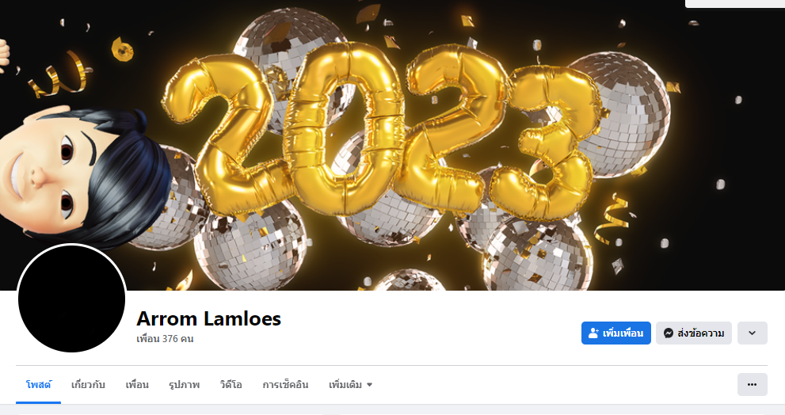Open the วิดีโอ tab
785x415 pixels.
point(231,385)
